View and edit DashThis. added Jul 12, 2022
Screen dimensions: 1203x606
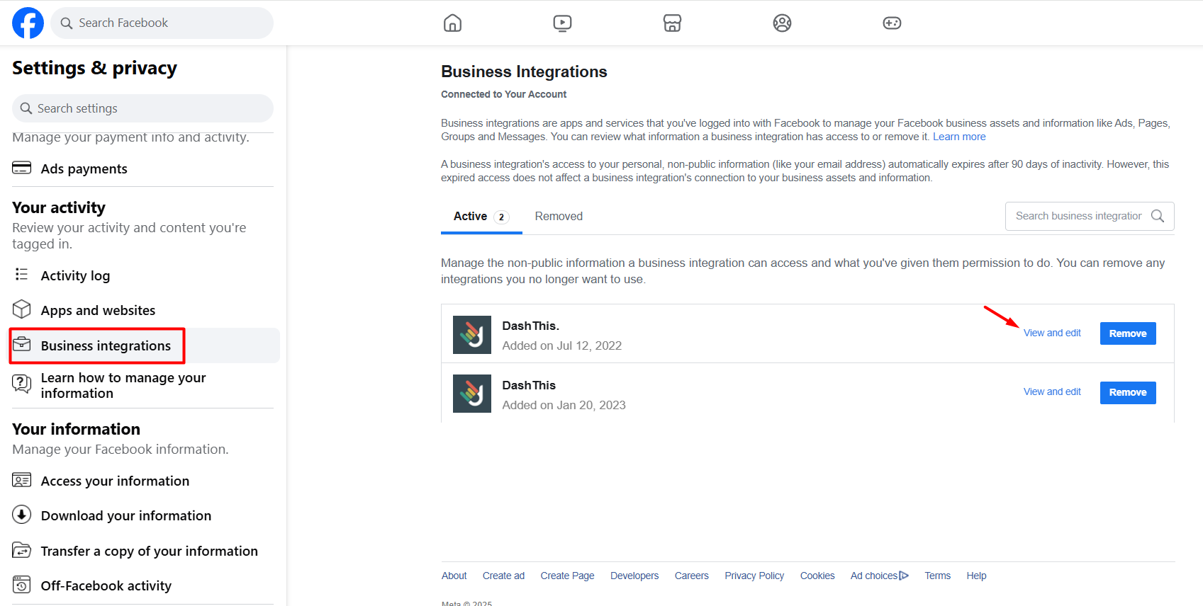point(1052,333)
